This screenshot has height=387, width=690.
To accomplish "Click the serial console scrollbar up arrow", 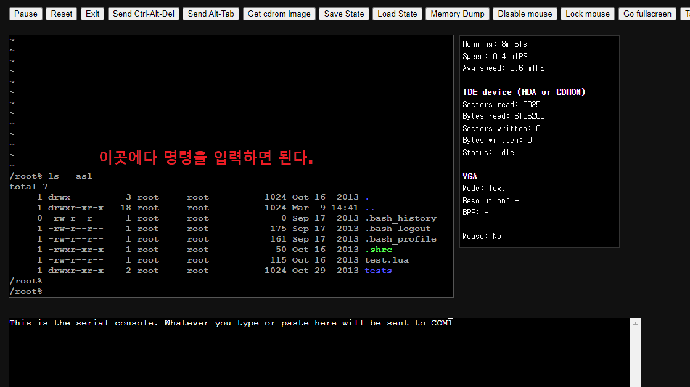I will point(636,324).
